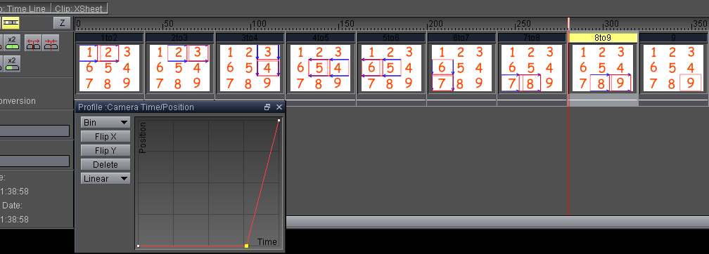Select the 2to3 clip thumbnail
This screenshot has width=709, height=254.
(179, 67)
